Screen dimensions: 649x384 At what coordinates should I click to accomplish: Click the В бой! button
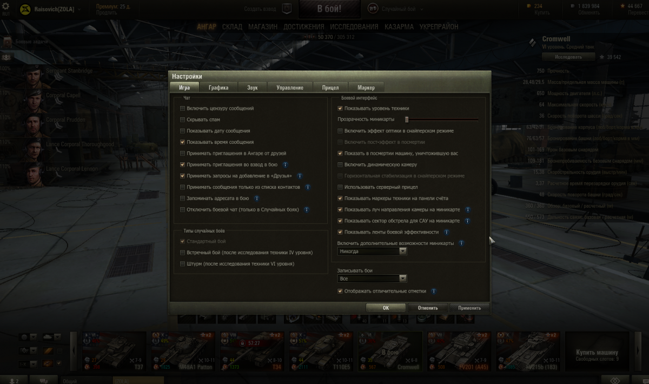pyautogui.click(x=329, y=9)
